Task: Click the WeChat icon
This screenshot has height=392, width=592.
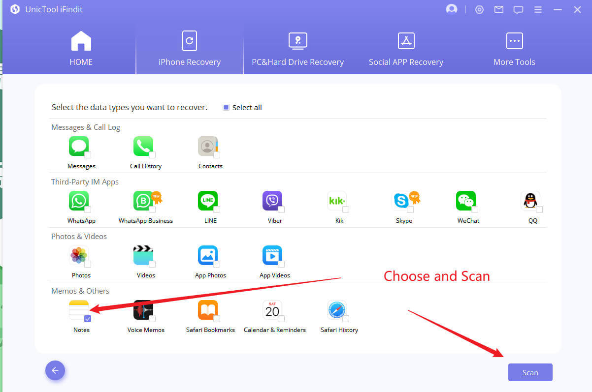Action: [x=466, y=201]
